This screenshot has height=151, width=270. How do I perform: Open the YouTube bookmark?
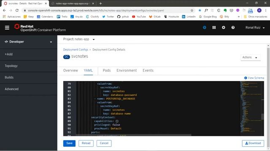coord(139,17)
